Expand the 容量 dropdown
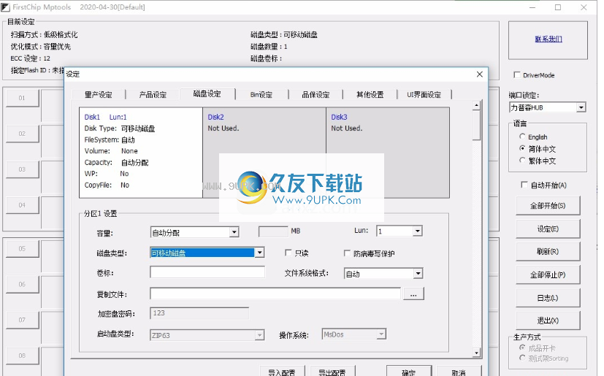Image resolution: width=604 pixels, height=376 pixels. coord(234,232)
